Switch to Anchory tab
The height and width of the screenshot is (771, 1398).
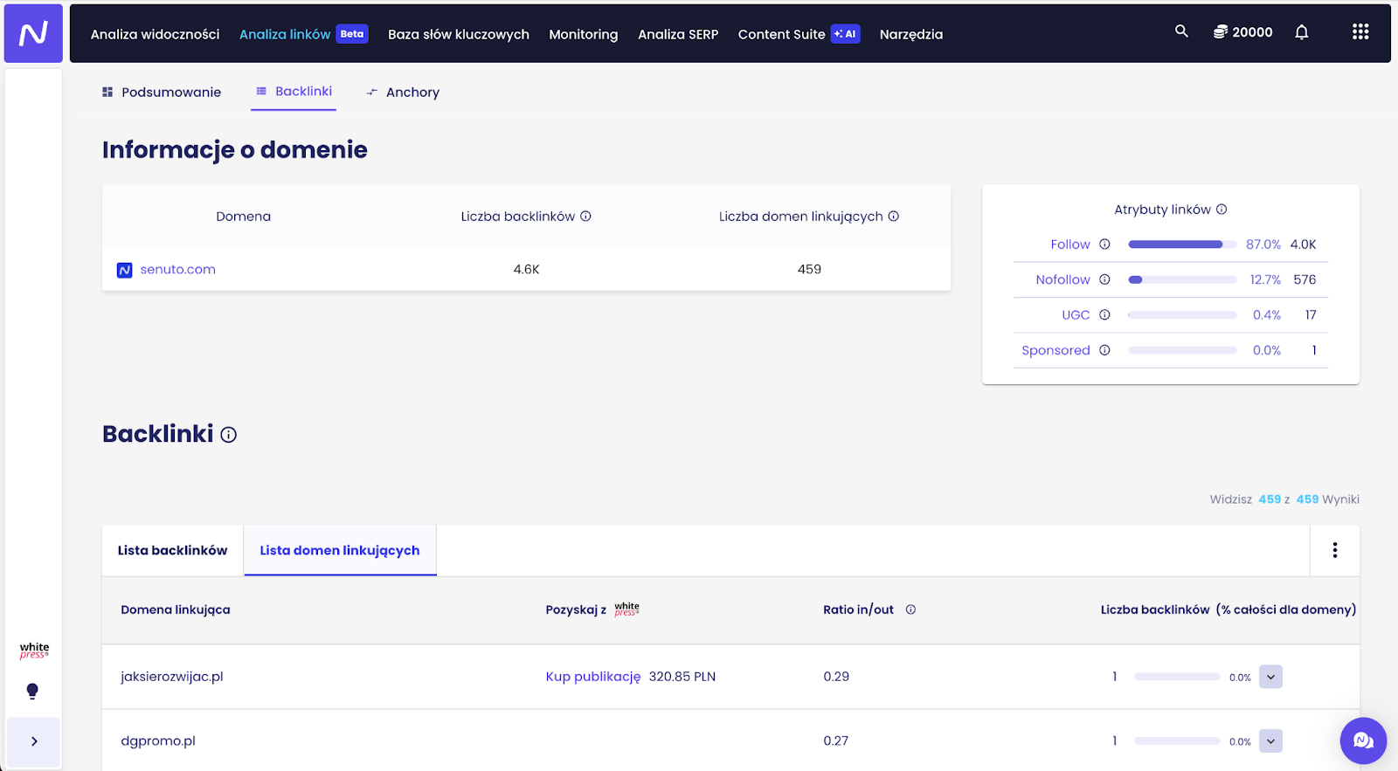[403, 92]
